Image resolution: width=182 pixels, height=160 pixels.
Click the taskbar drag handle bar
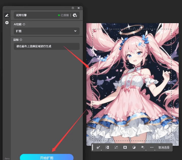[93, 147]
